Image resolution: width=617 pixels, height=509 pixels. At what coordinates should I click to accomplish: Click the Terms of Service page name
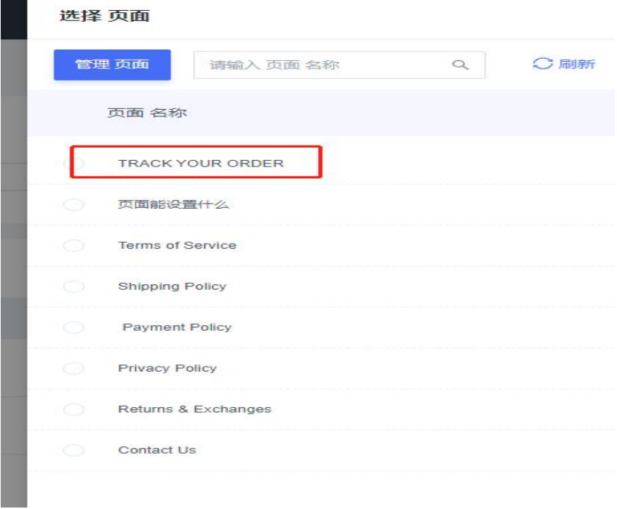coord(177,246)
